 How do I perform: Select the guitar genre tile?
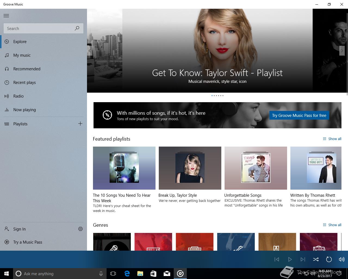click(236, 242)
